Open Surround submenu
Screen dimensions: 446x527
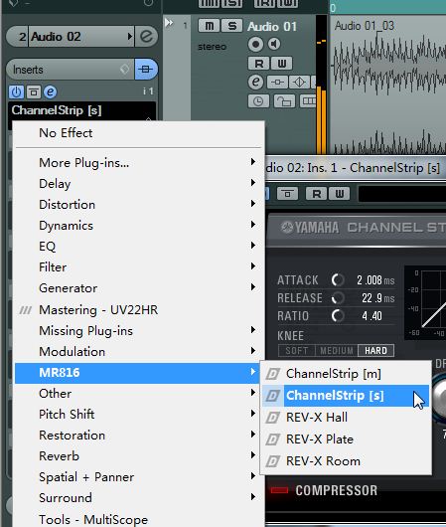(138, 498)
